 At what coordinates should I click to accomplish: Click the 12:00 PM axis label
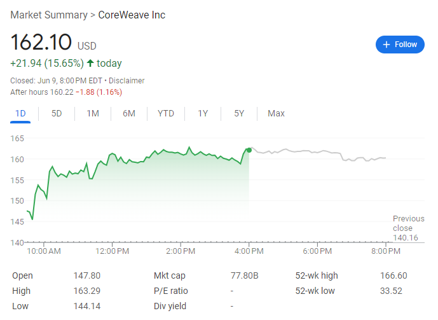112,251
